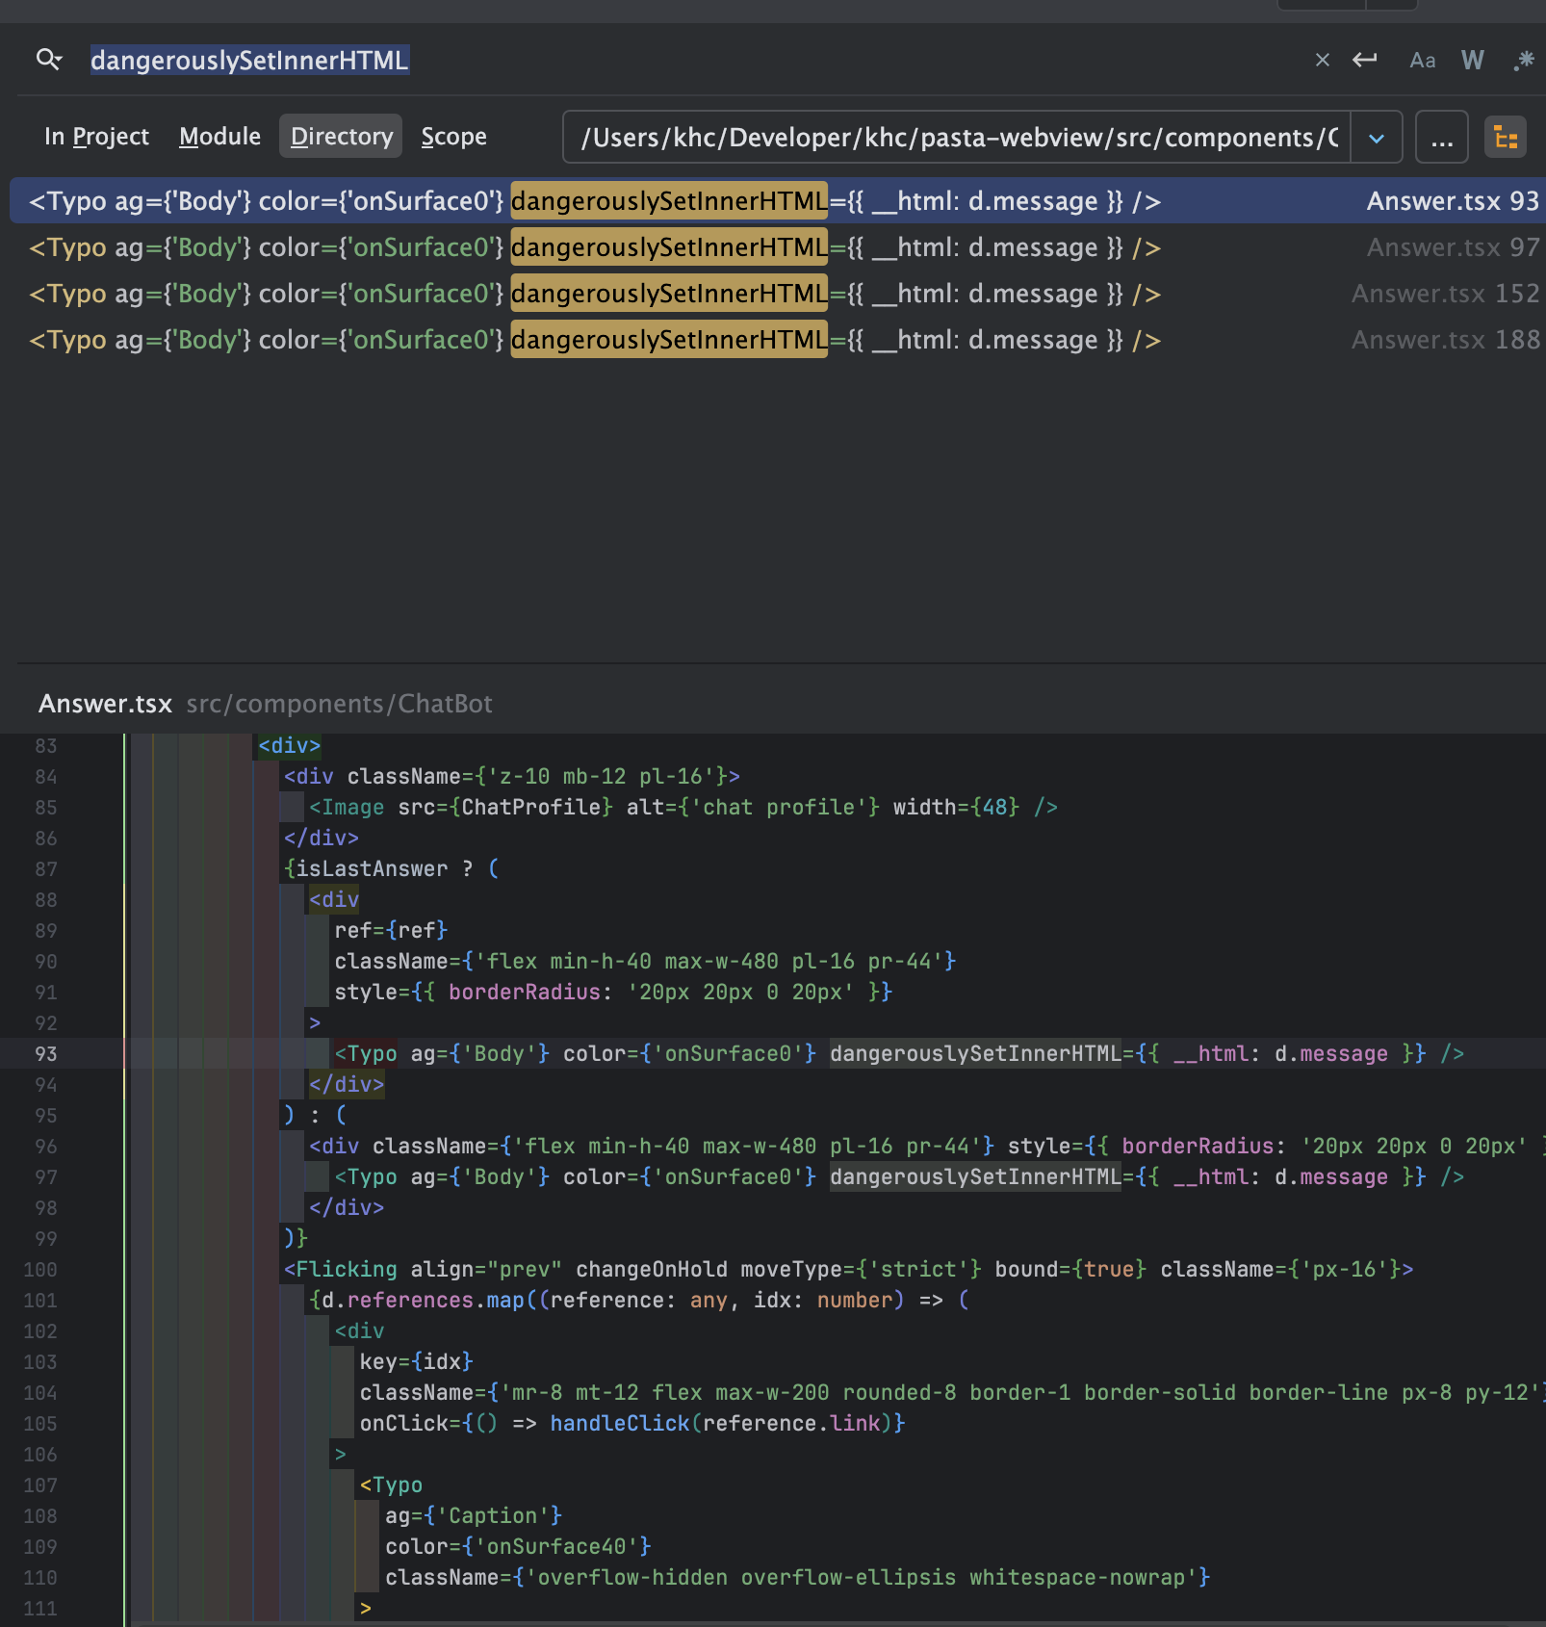Screen dimensions: 1546x1627
Task: Click d.references.map on line 101
Action: [x=423, y=1300]
